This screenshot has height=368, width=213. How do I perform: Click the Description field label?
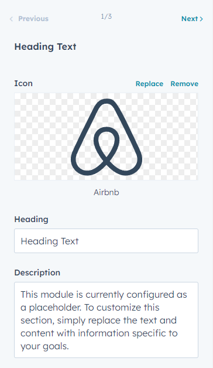tap(37, 272)
